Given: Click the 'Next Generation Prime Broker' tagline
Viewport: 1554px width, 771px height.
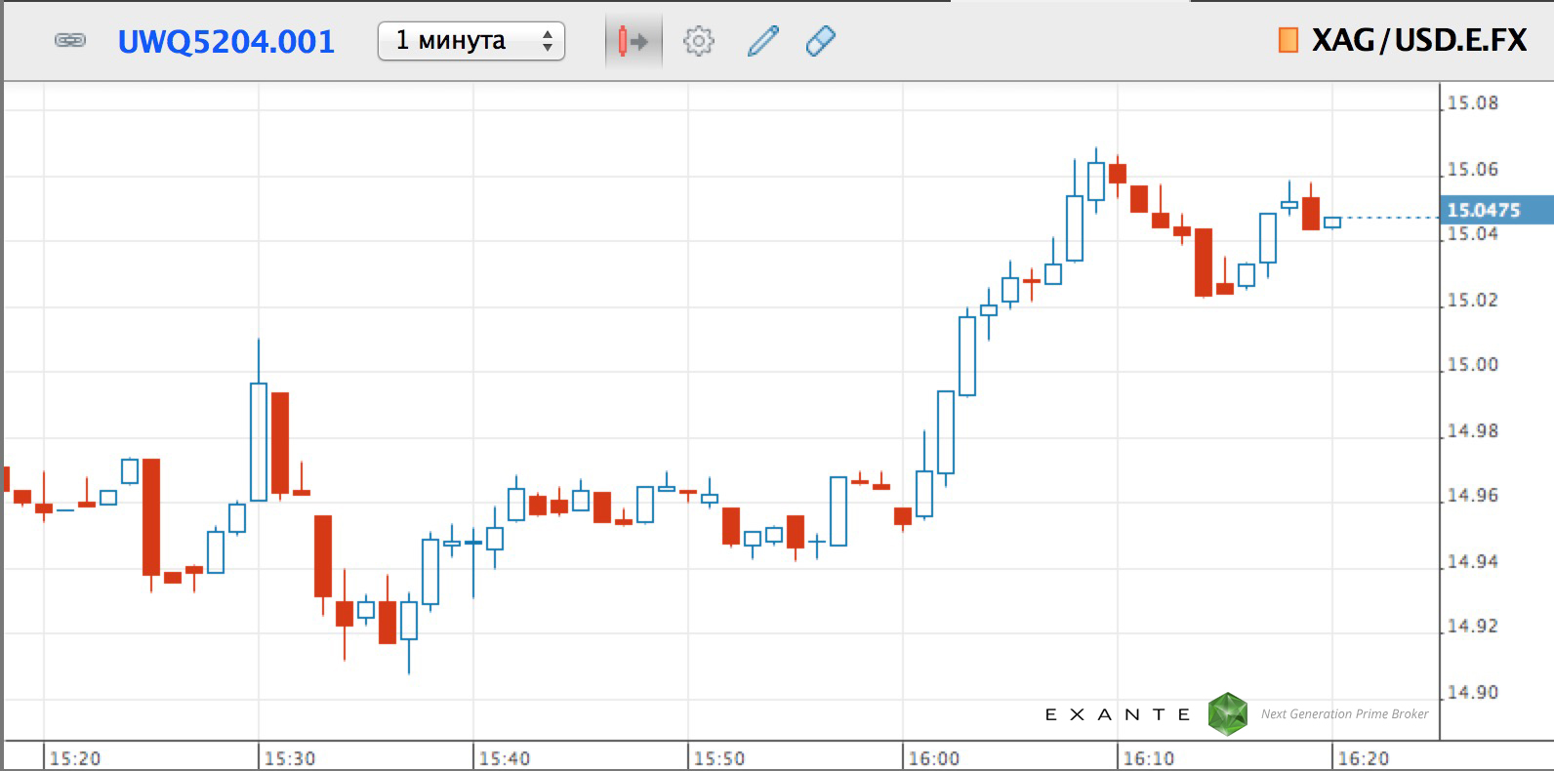Looking at the screenshot, I should click(1344, 714).
